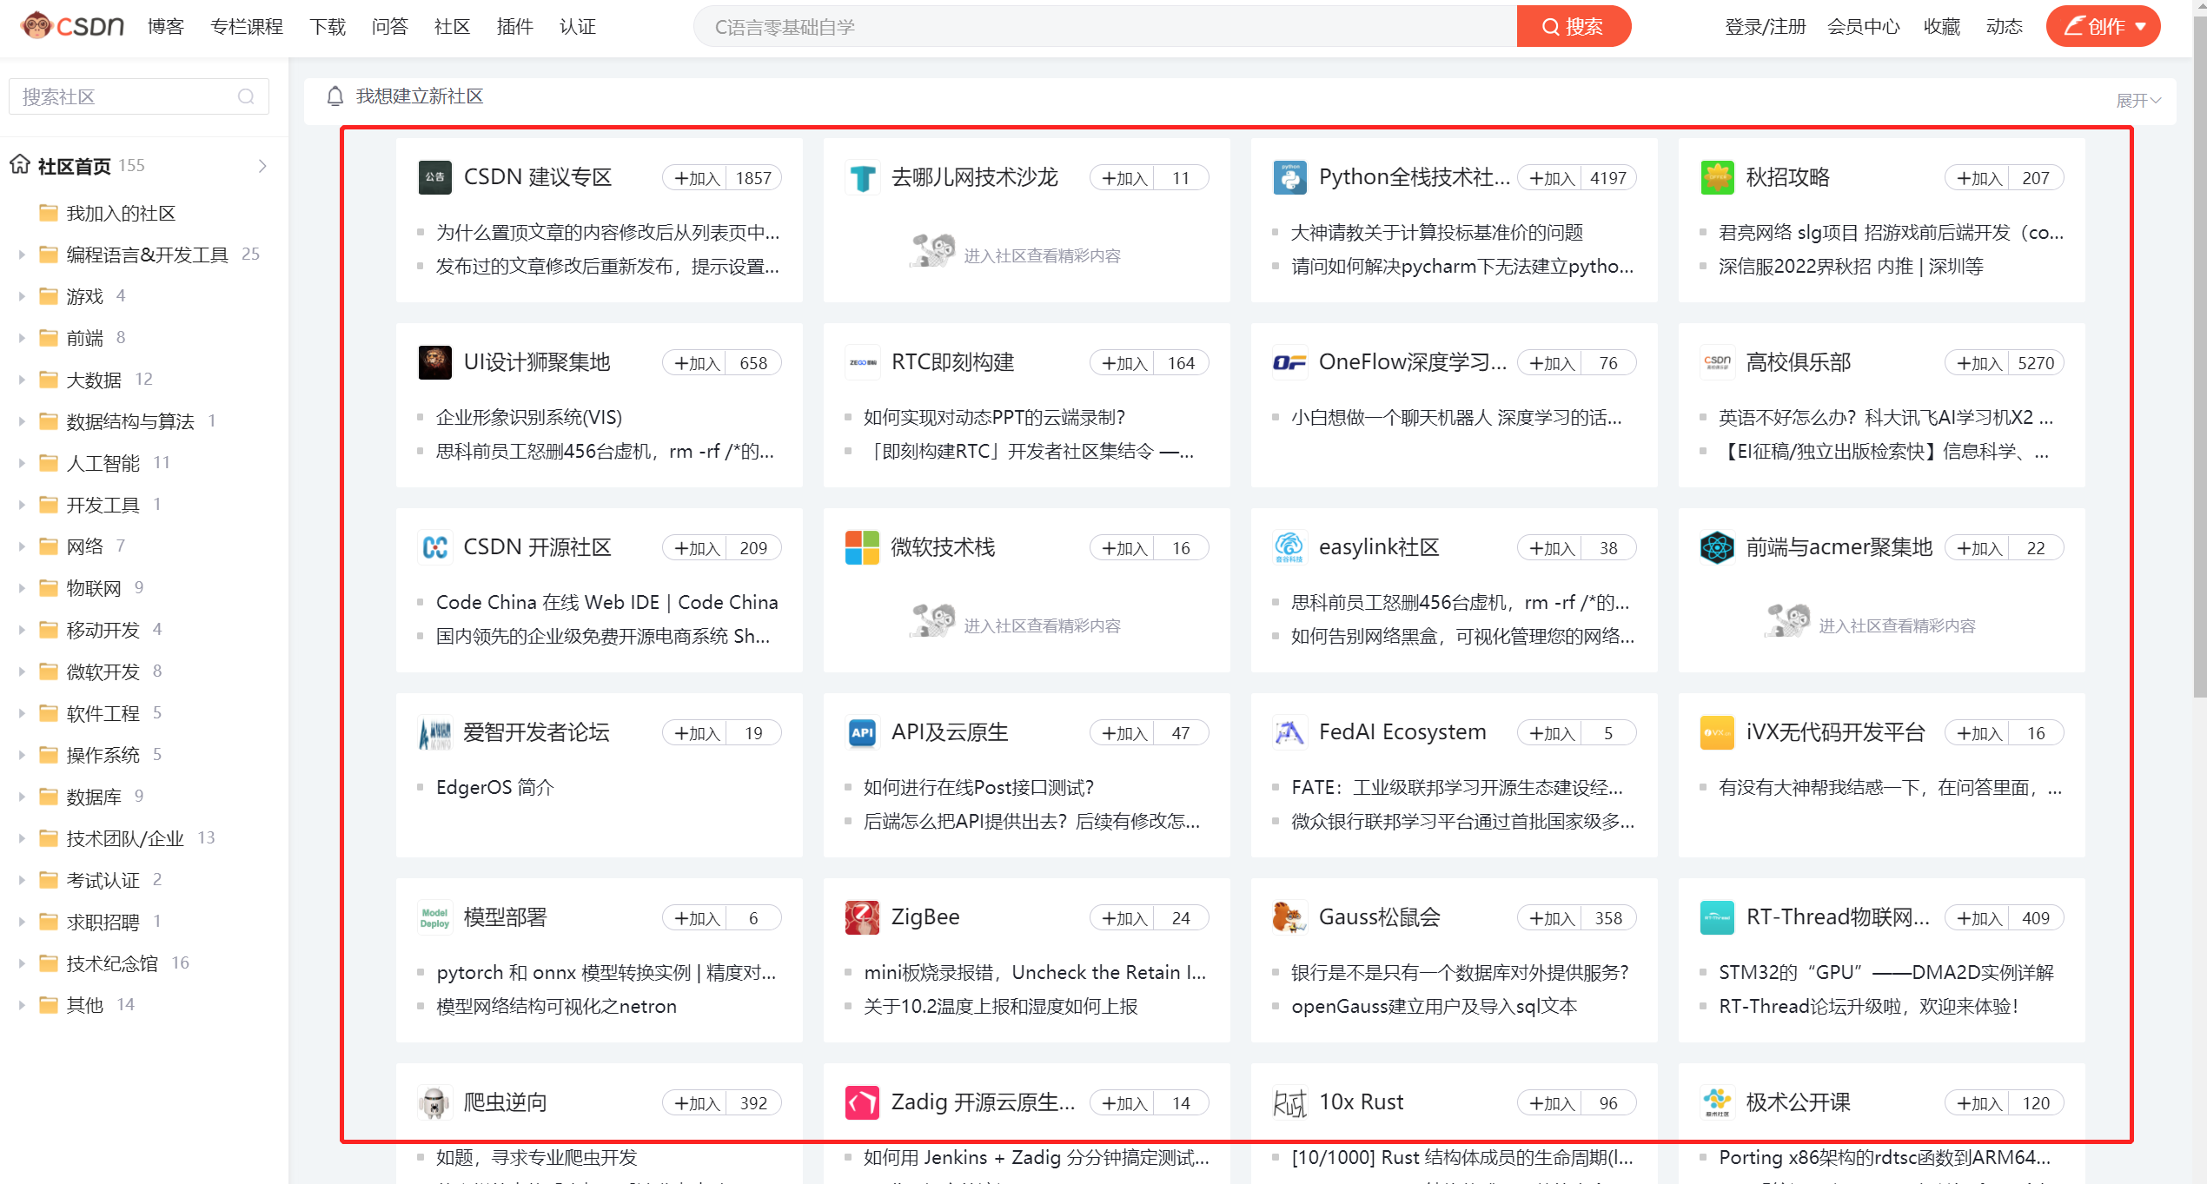The height and width of the screenshot is (1184, 2207).
Task: Open UI设计狮聚集地 logo icon
Action: pyautogui.click(x=434, y=362)
